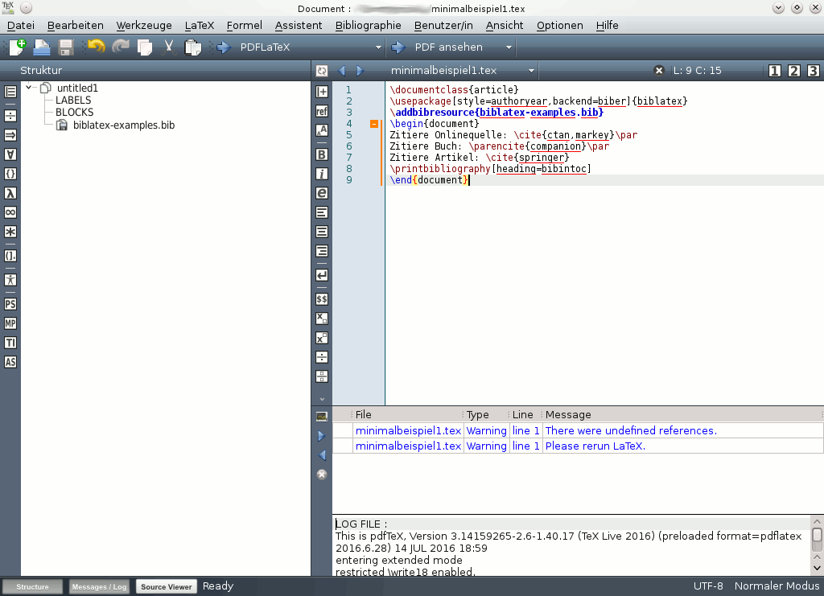Open the PDF ansehen viewer dropdown
Screen dimensions: 824x596
click(x=509, y=47)
